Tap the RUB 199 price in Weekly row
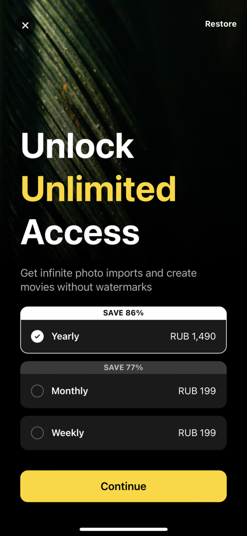 (x=197, y=433)
